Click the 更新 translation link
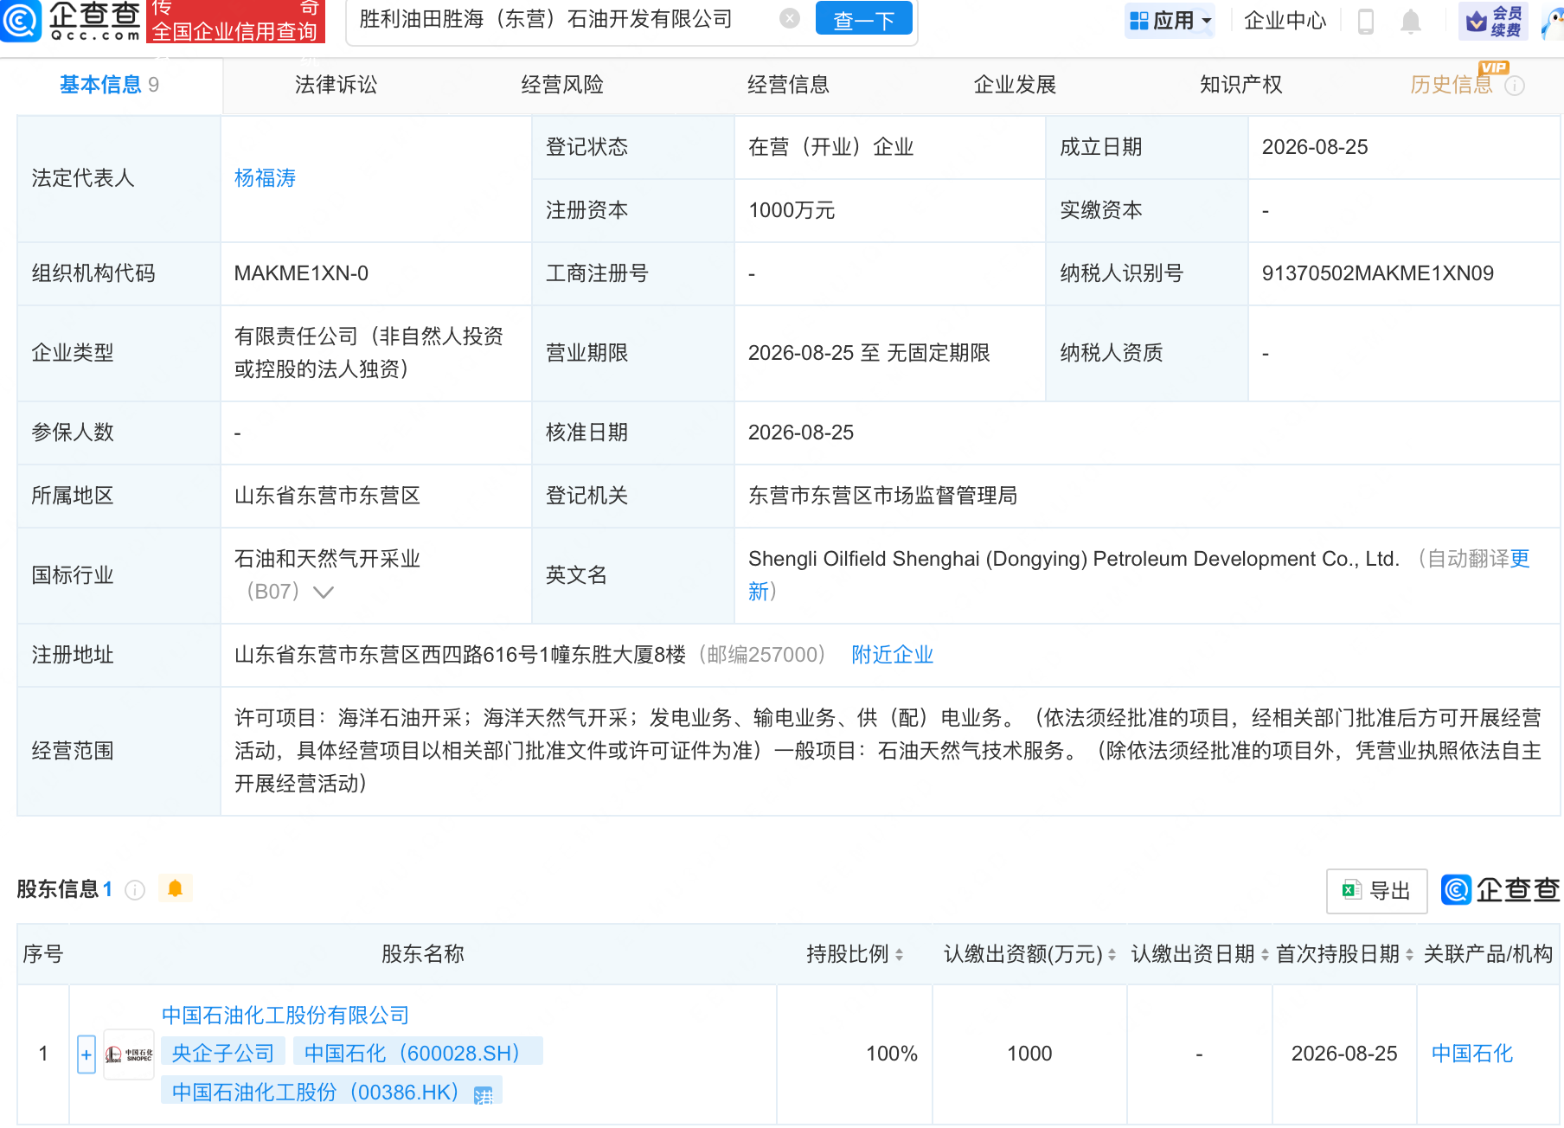Image resolution: width=1564 pixels, height=1128 pixels. [x=1520, y=559]
